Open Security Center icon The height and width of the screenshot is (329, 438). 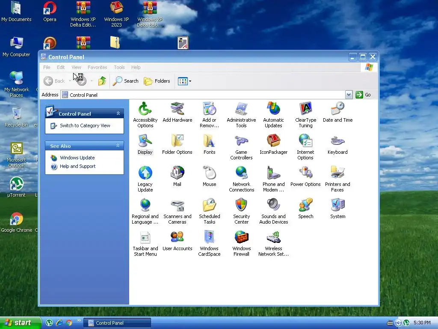pos(241,211)
